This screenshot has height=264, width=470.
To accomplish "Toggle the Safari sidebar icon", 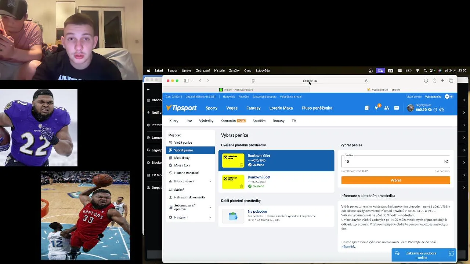I will tap(186, 81).
